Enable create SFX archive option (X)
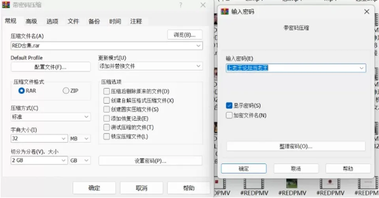The height and width of the screenshot is (198, 379). point(106,100)
